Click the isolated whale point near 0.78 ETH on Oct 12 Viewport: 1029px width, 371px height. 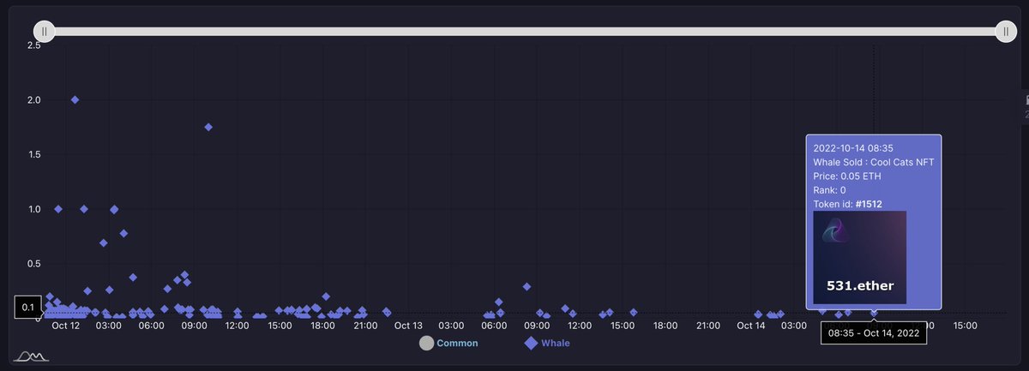(123, 233)
